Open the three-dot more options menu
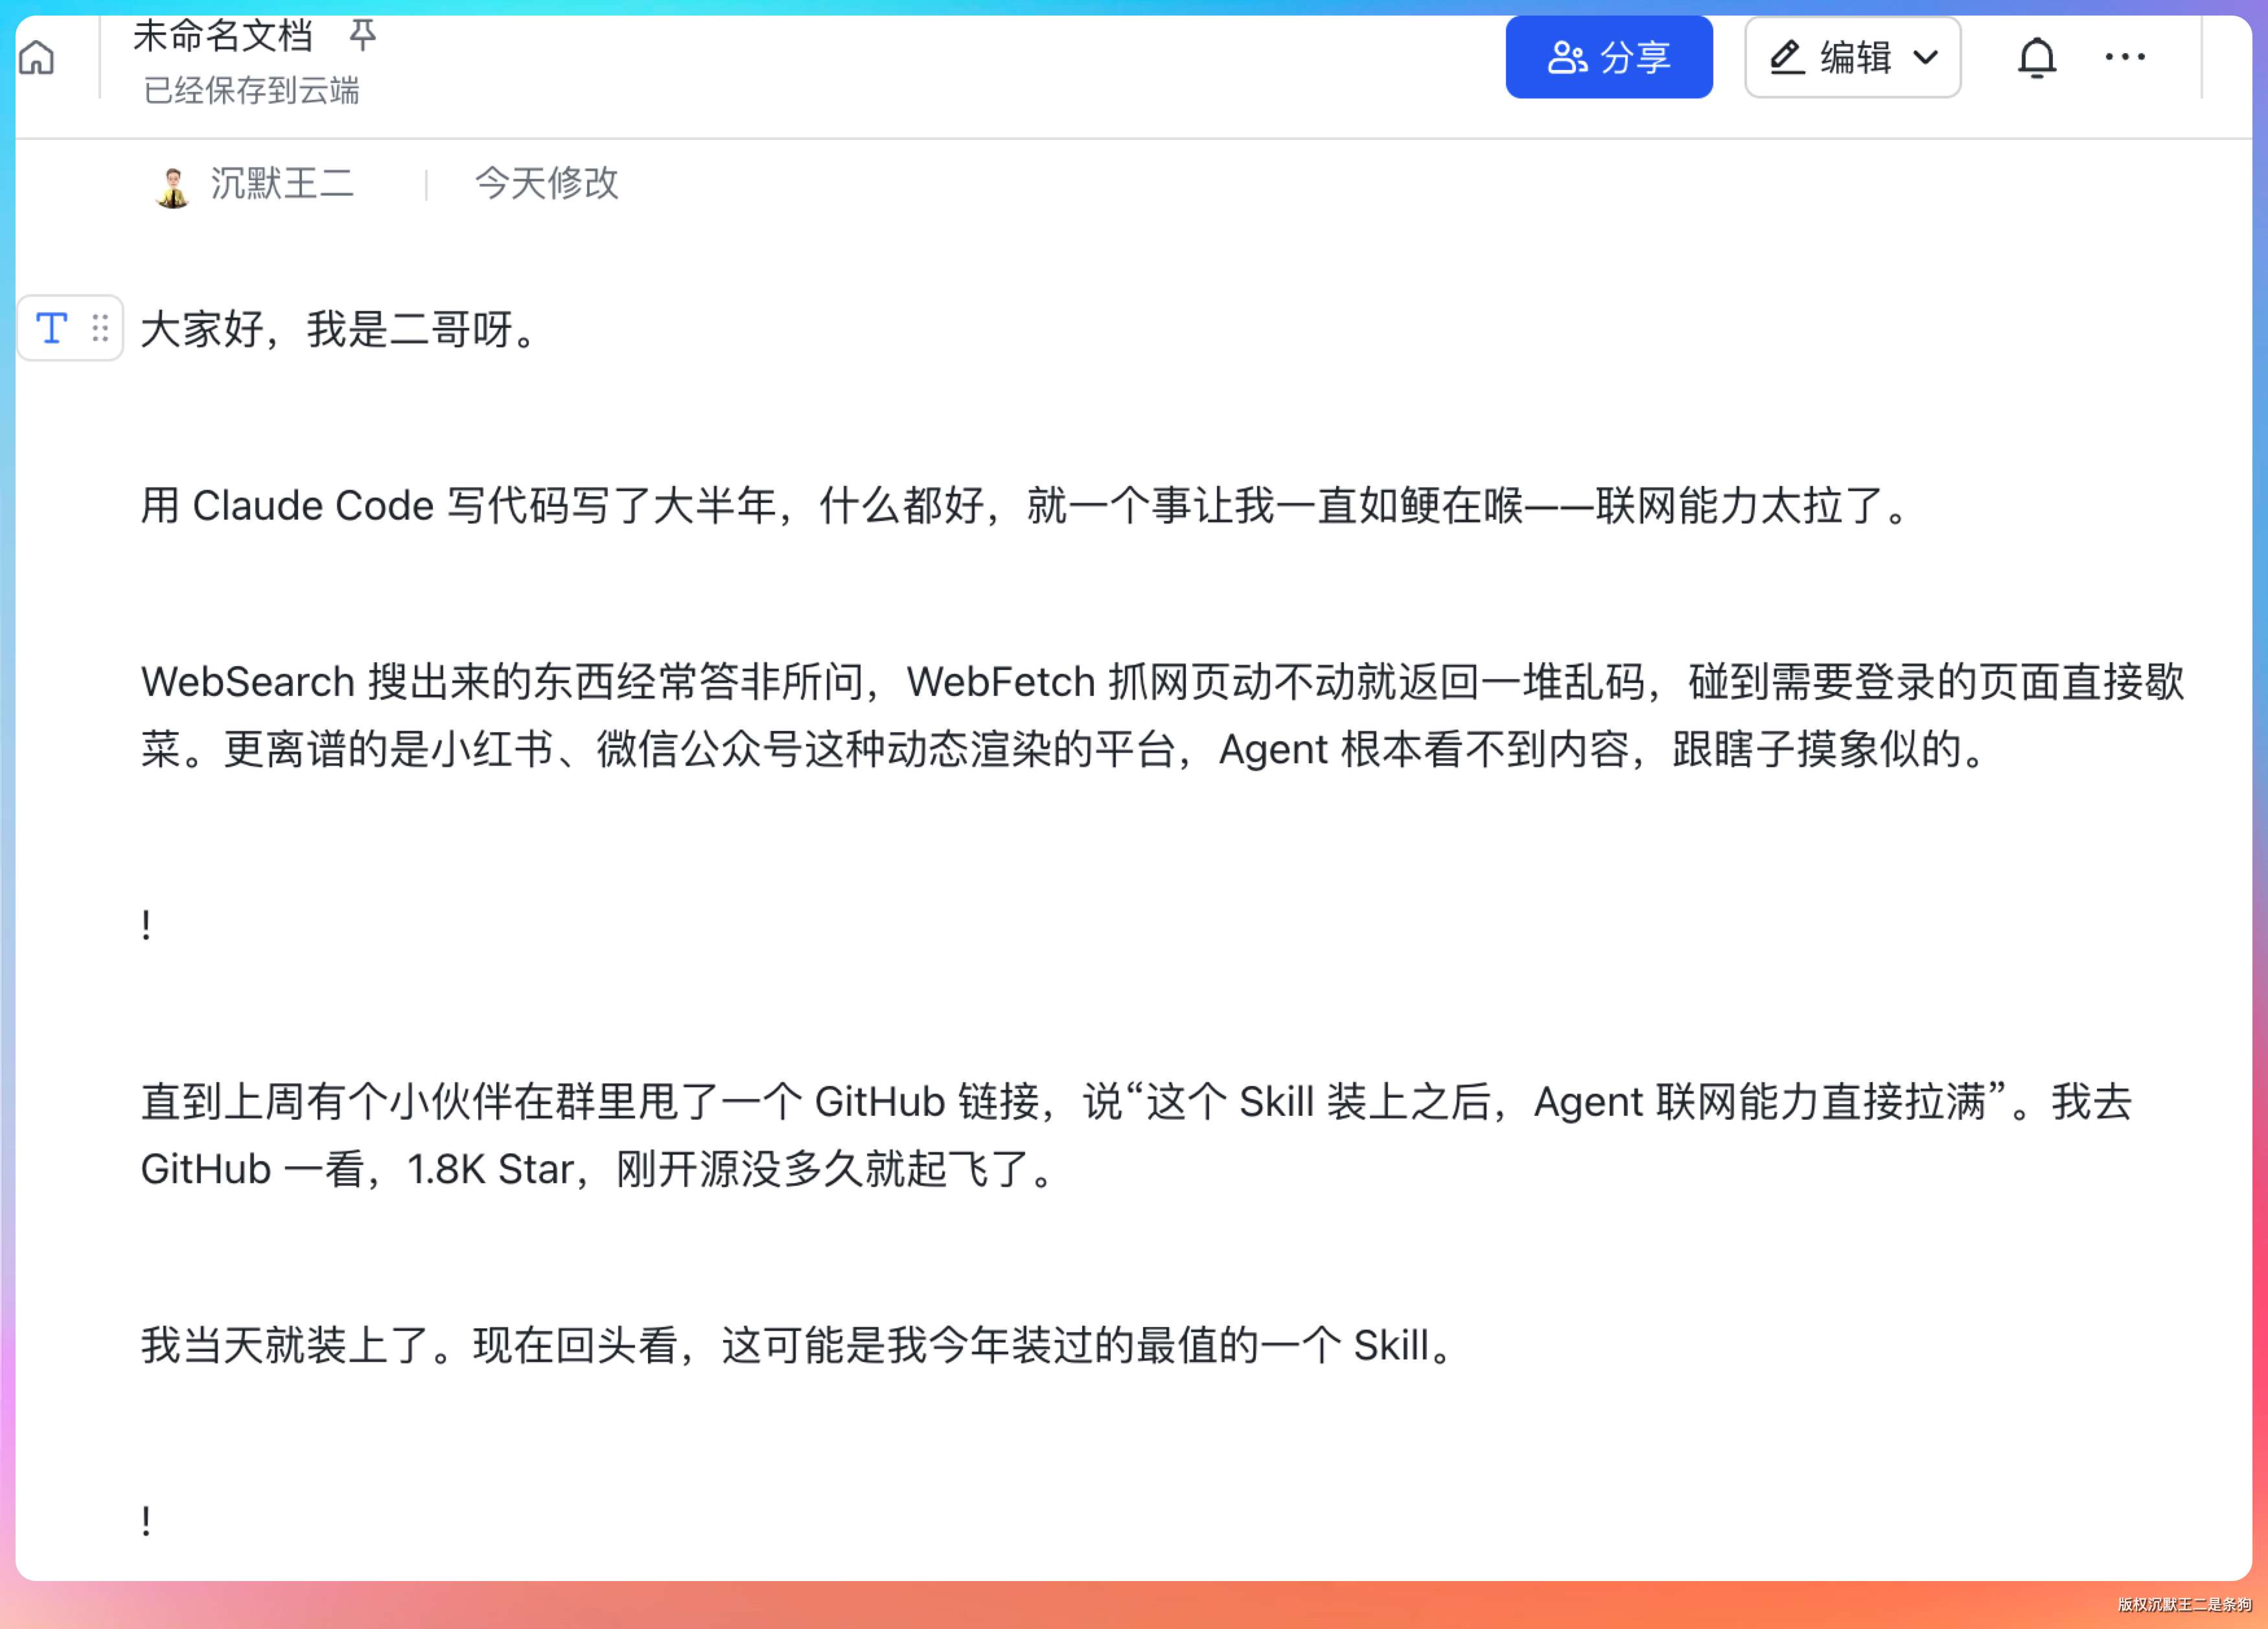2268x1629 pixels. click(2124, 58)
